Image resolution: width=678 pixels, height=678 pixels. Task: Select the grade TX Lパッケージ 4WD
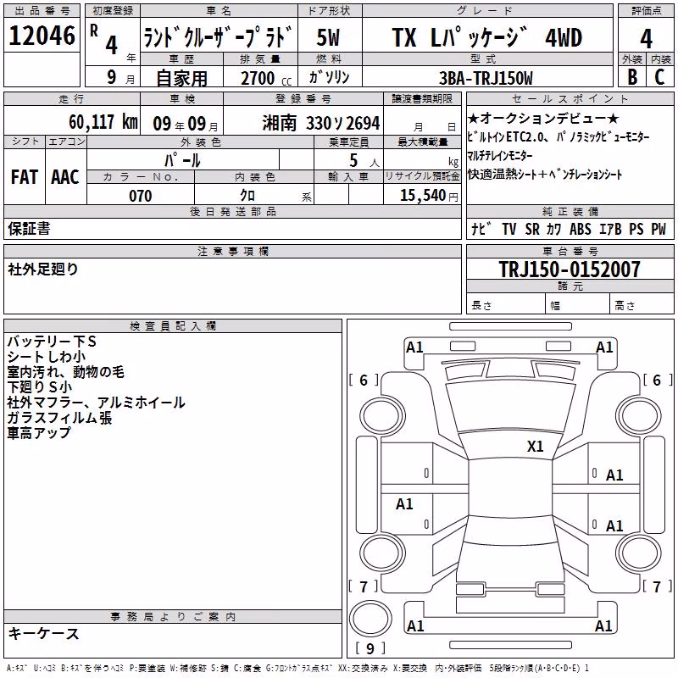(x=486, y=37)
